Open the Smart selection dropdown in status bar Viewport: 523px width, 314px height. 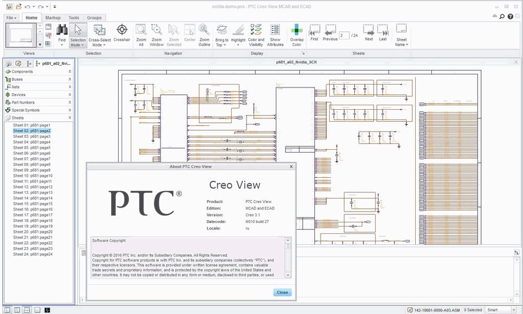pos(514,310)
